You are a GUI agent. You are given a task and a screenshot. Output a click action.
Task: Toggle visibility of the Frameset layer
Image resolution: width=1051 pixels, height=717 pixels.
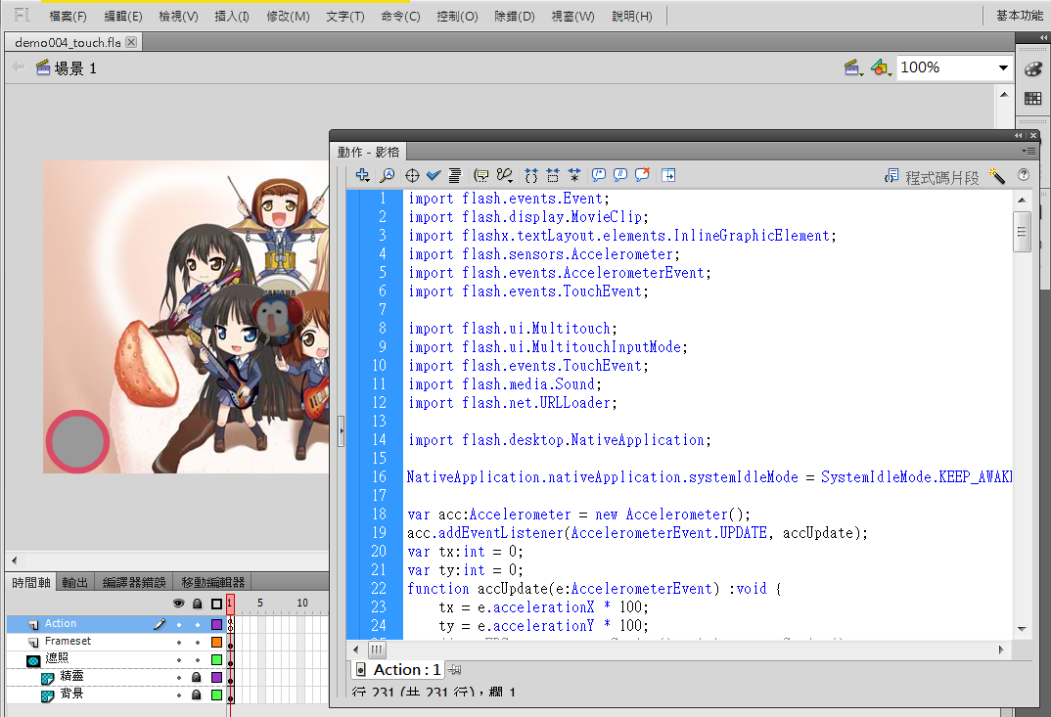tap(179, 642)
